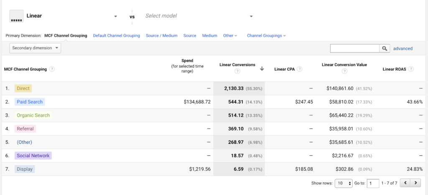Click the Linear model icon
The height and width of the screenshot is (195, 428).
tap(16, 16)
